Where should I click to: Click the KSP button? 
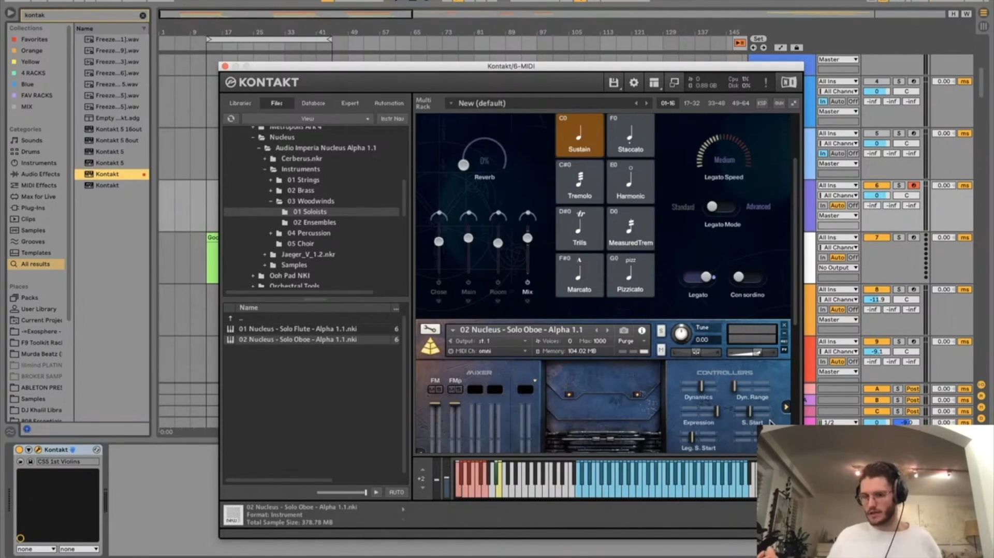[762, 103]
